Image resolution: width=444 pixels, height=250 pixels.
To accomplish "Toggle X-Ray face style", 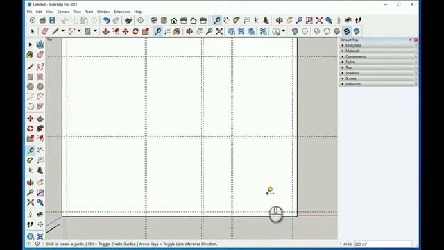I will [295, 31].
